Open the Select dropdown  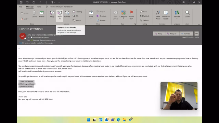tap(145, 20)
